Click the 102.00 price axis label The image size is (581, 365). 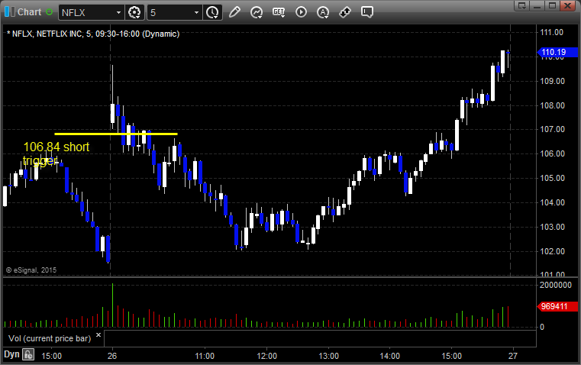[x=552, y=251]
